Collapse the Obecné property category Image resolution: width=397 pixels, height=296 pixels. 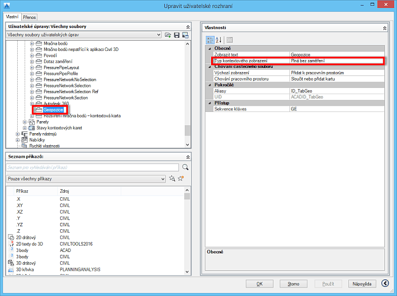coord(209,49)
